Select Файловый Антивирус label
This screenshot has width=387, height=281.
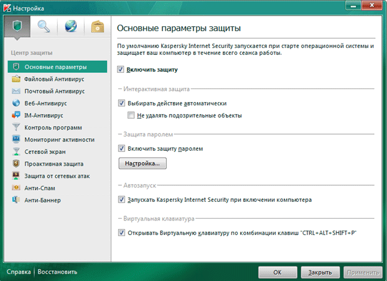[54, 79]
